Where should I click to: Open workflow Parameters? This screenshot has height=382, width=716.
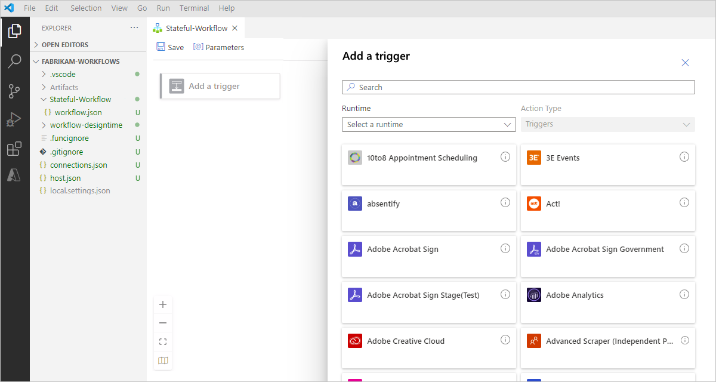218,47
